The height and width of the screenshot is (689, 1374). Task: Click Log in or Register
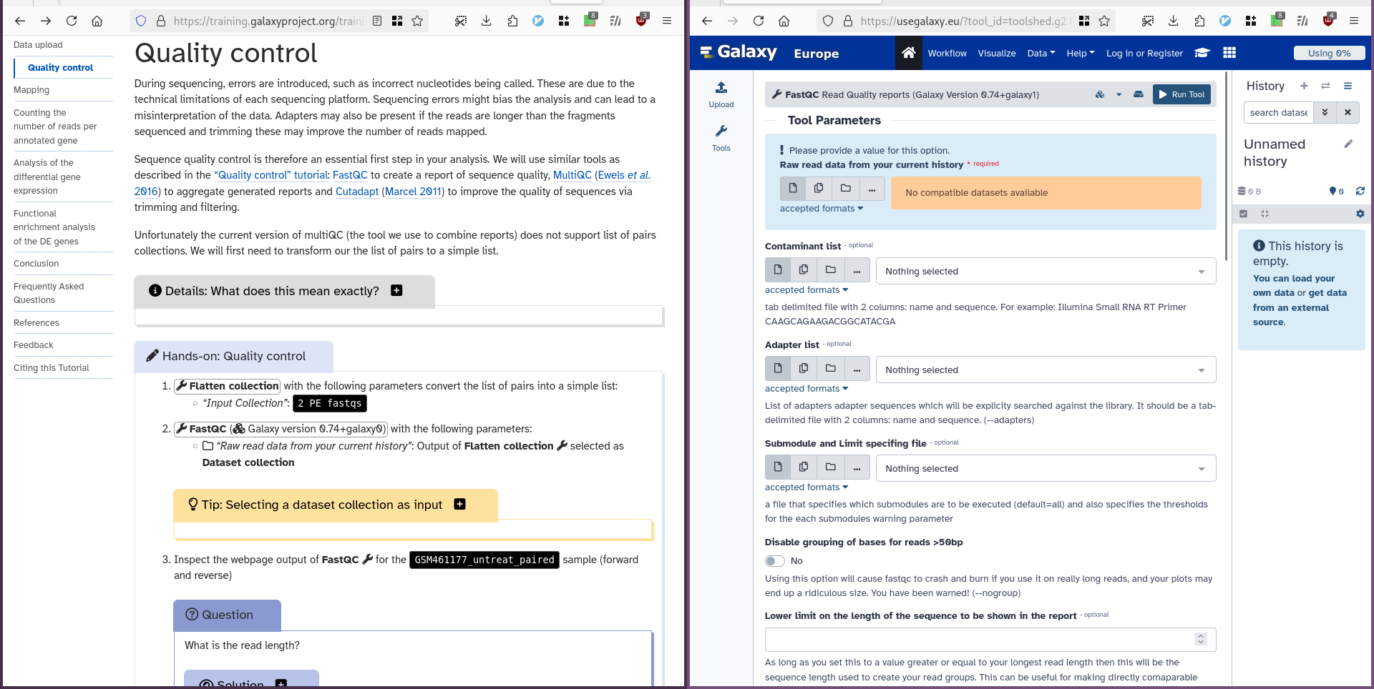pyautogui.click(x=1144, y=53)
